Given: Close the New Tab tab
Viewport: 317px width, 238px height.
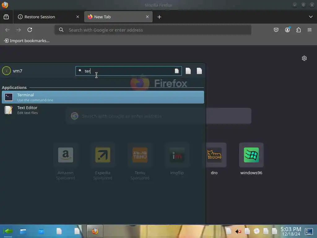Looking at the screenshot, I should [x=147, y=17].
